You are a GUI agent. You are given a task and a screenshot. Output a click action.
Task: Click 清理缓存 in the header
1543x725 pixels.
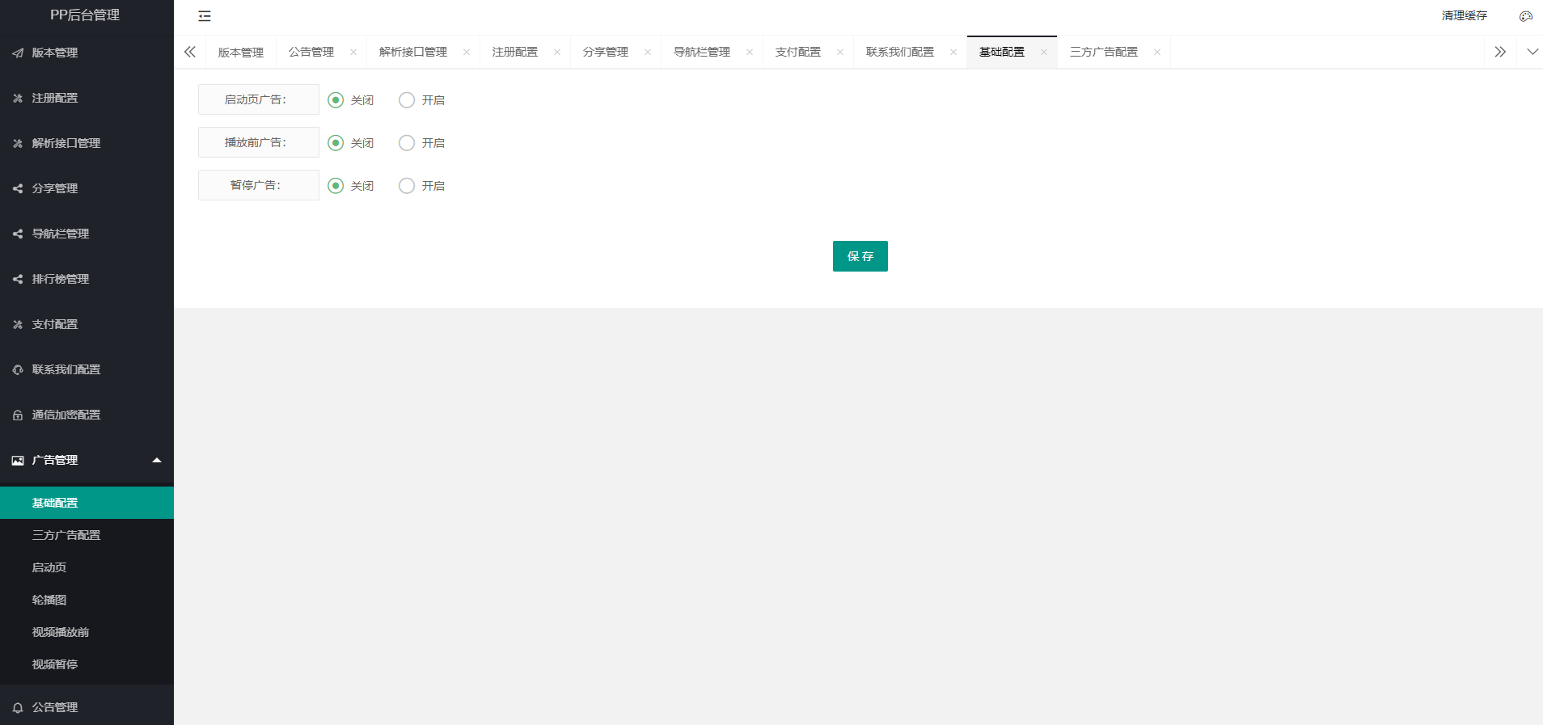pos(1465,16)
